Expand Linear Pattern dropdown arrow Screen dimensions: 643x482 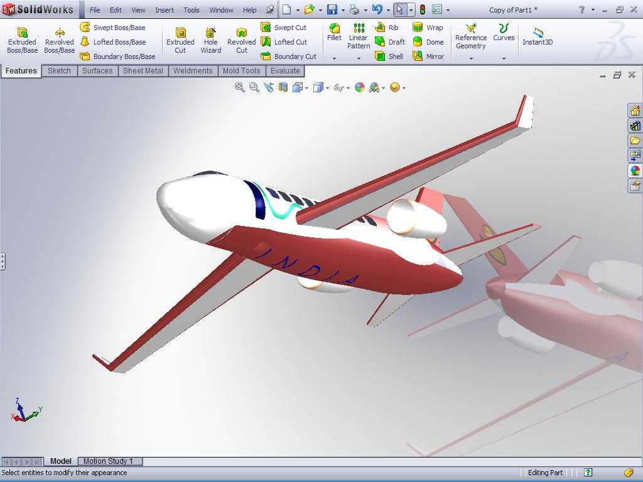359,58
